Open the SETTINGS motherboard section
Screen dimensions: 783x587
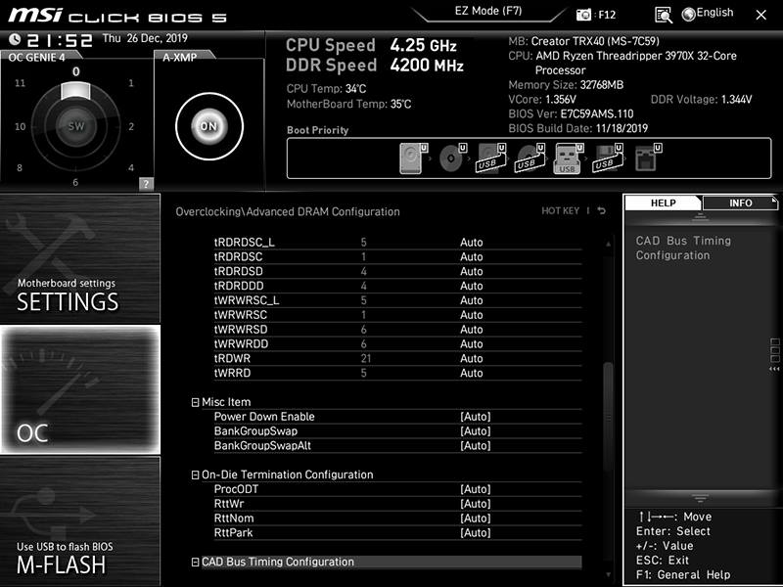(80, 258)
